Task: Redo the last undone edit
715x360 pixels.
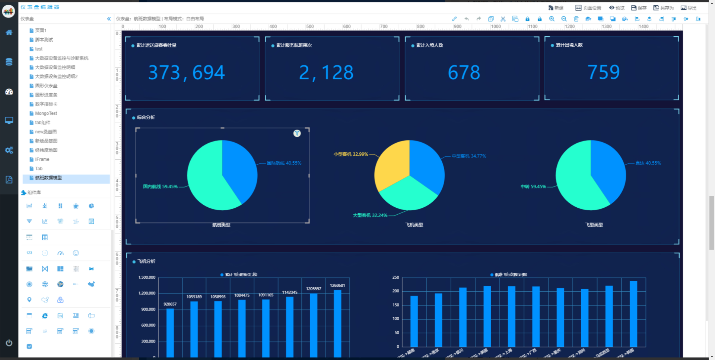Action: [x=479, y=19]
